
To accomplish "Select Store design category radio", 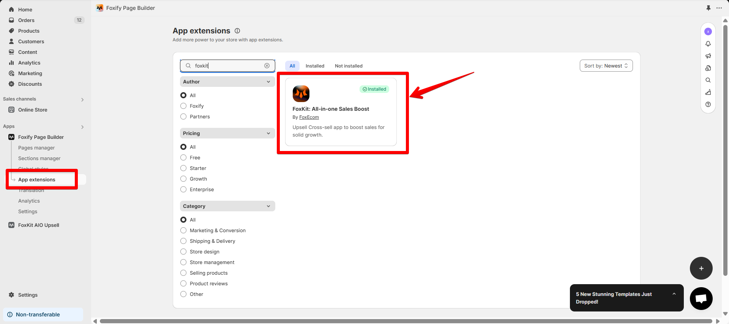I will (x=183, y=252).
